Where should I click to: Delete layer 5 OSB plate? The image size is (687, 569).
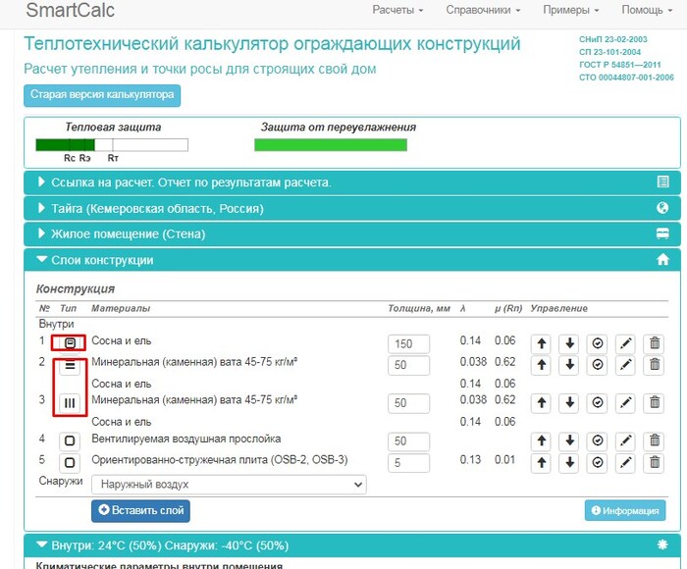(656, 462)
